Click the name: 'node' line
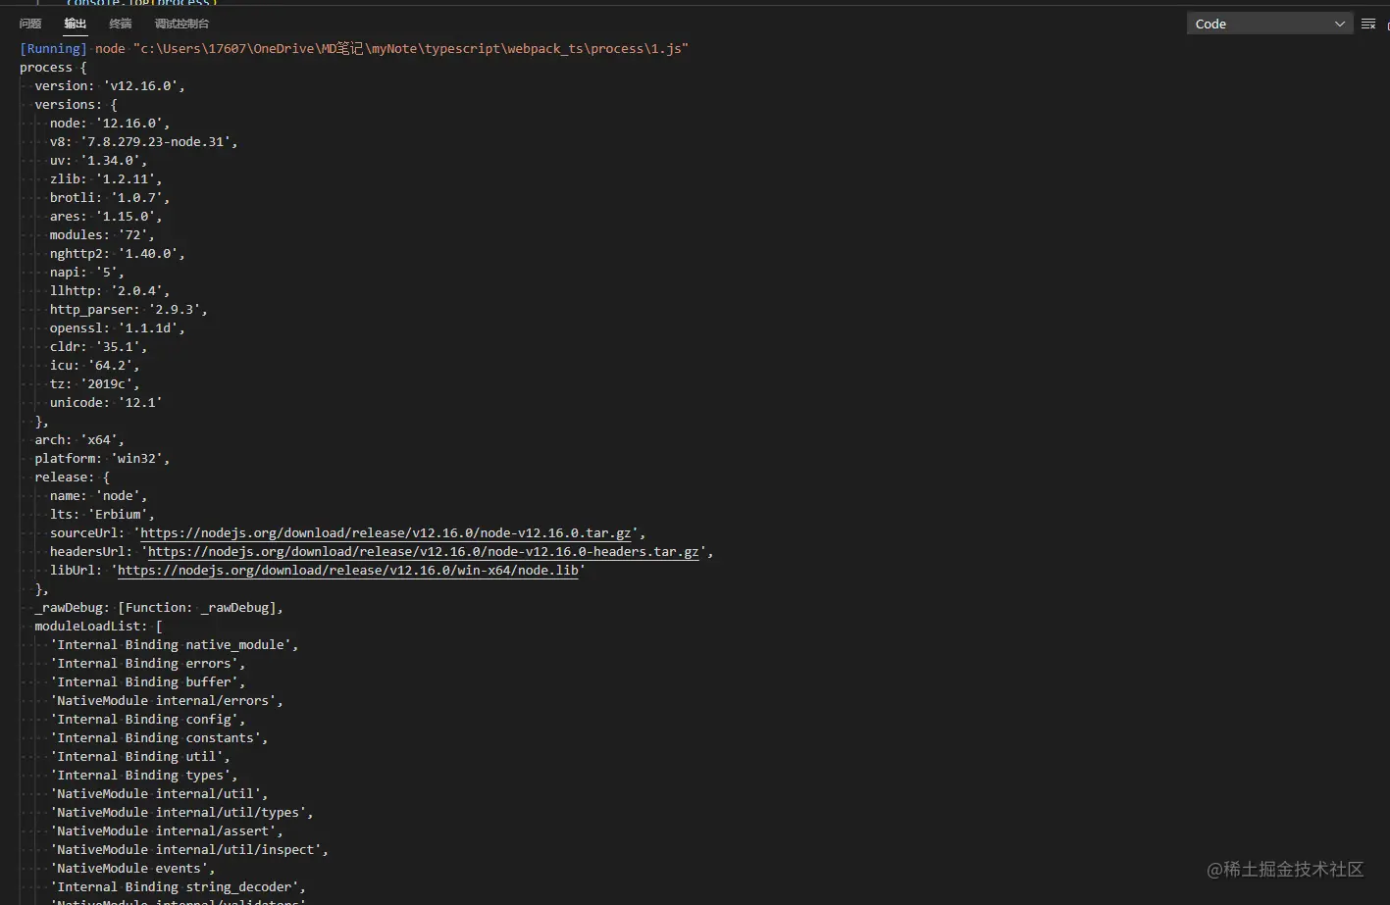 coord(98,496)
